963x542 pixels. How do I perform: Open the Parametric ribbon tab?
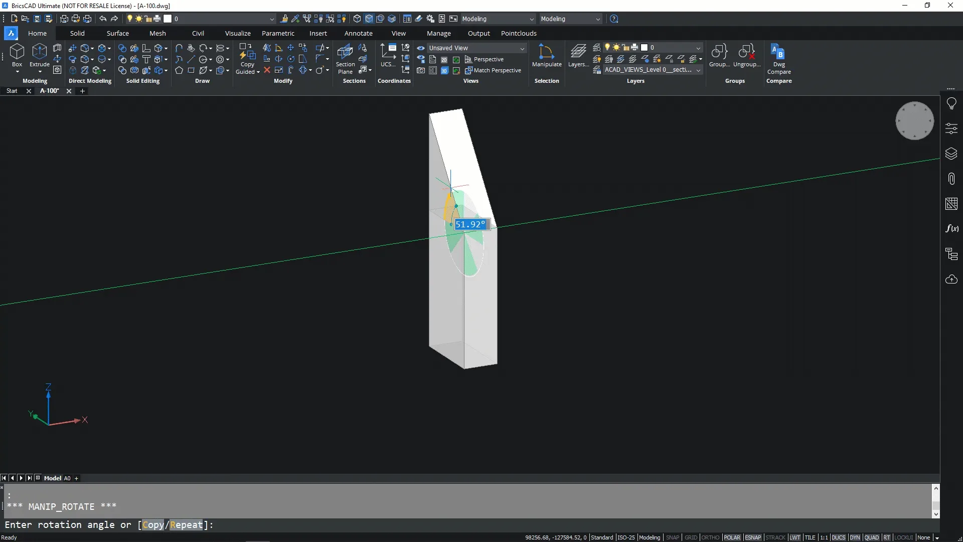278,33
